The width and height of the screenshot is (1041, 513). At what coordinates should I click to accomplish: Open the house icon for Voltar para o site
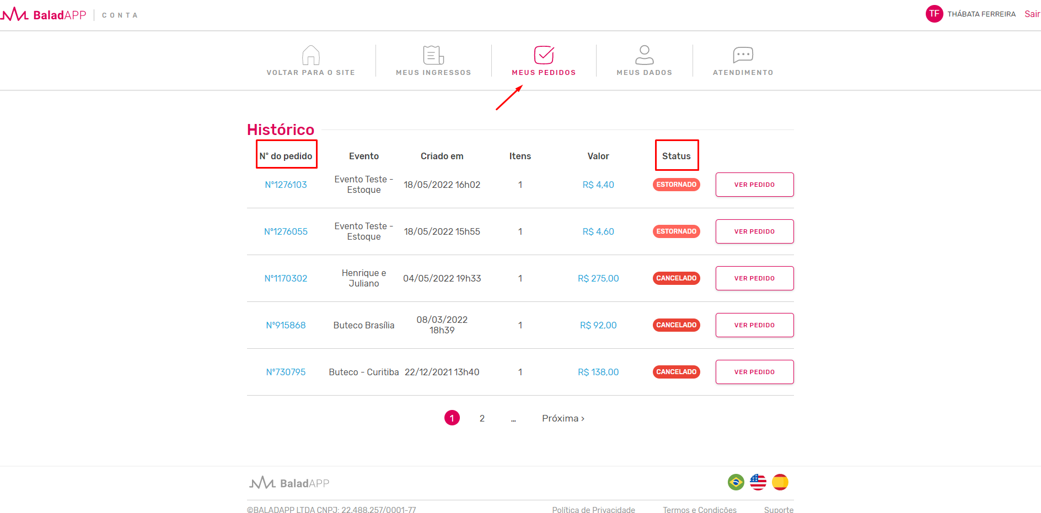[x=311, y=55]
